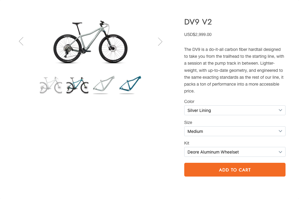
Task: Click the USD$2,999.00 price text
Action: (x=198, y=34)
